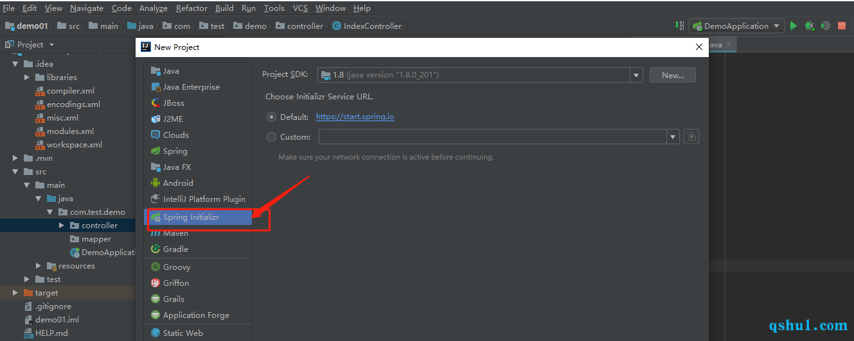Open demo01.iml file in project tree
The height and width of the screenshot is (341, 854).
coord(57,319)
